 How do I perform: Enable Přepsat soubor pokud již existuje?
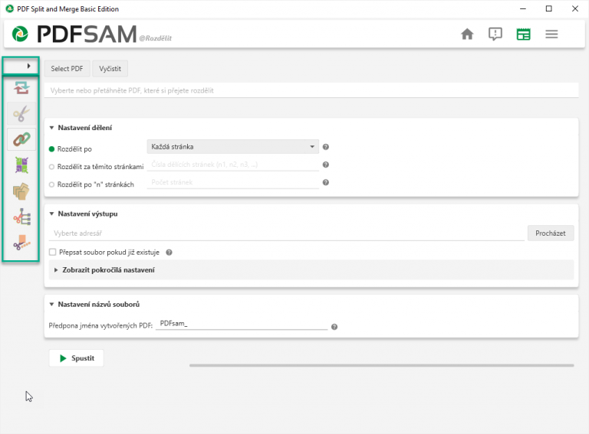(x=53, y=253)
